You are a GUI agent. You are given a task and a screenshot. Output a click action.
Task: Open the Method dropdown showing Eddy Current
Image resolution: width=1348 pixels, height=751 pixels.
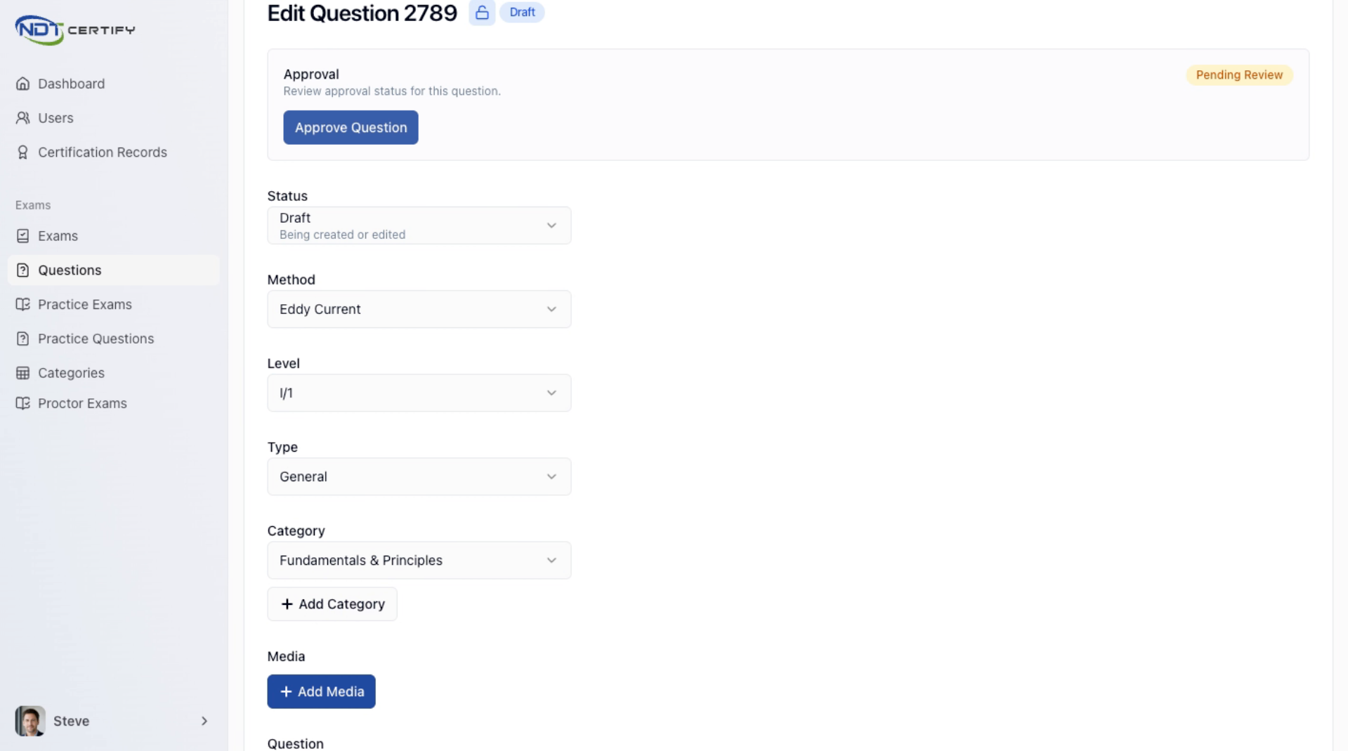pos(419,309)
